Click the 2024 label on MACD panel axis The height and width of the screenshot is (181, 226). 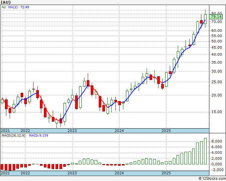pos(119,173)
